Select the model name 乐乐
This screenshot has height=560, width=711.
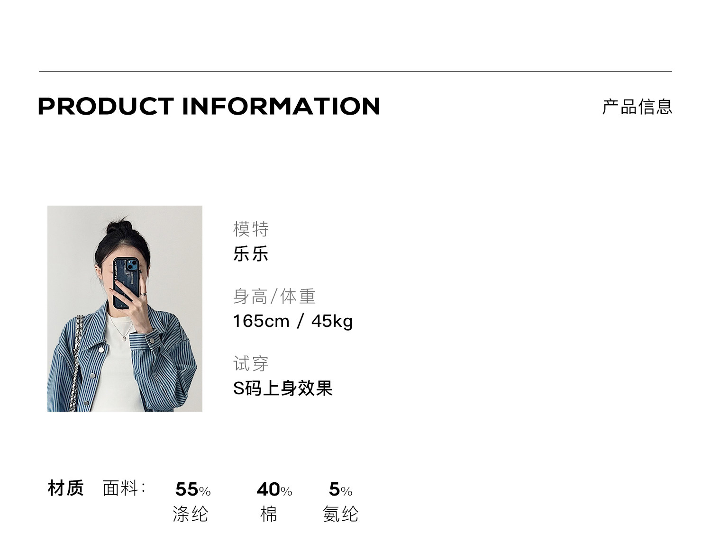(251, 254)
